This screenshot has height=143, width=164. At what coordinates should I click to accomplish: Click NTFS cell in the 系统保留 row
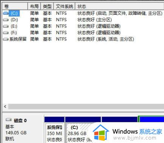pyautogui.click(x=61, y=39)
